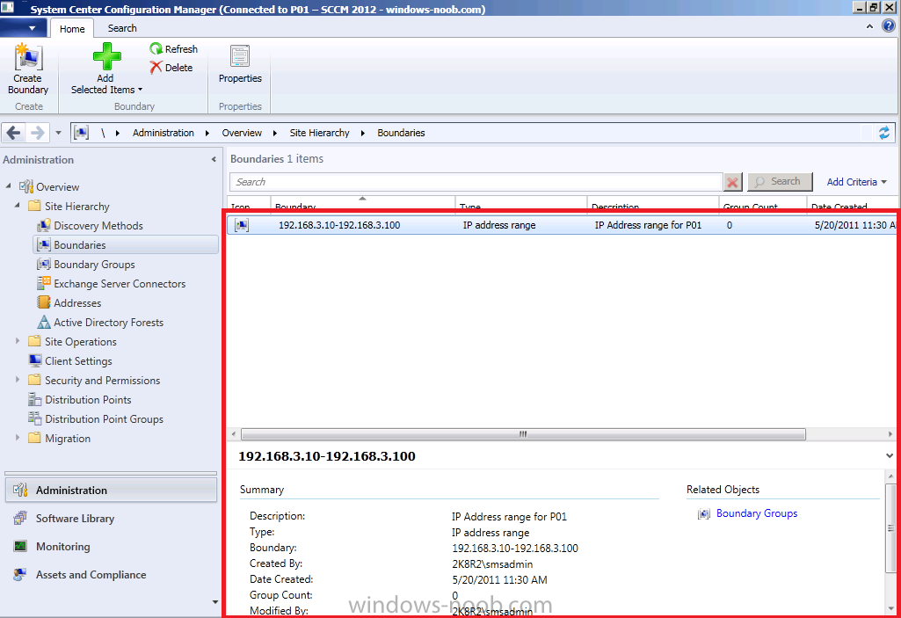
Task: Open Properties from the ribbon
Action: 240,64
